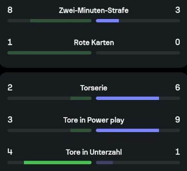This screenshot has height=171, width=187.
Task: Click the value 4 for Tore in Unterzahl
Action: pos(10,152)
